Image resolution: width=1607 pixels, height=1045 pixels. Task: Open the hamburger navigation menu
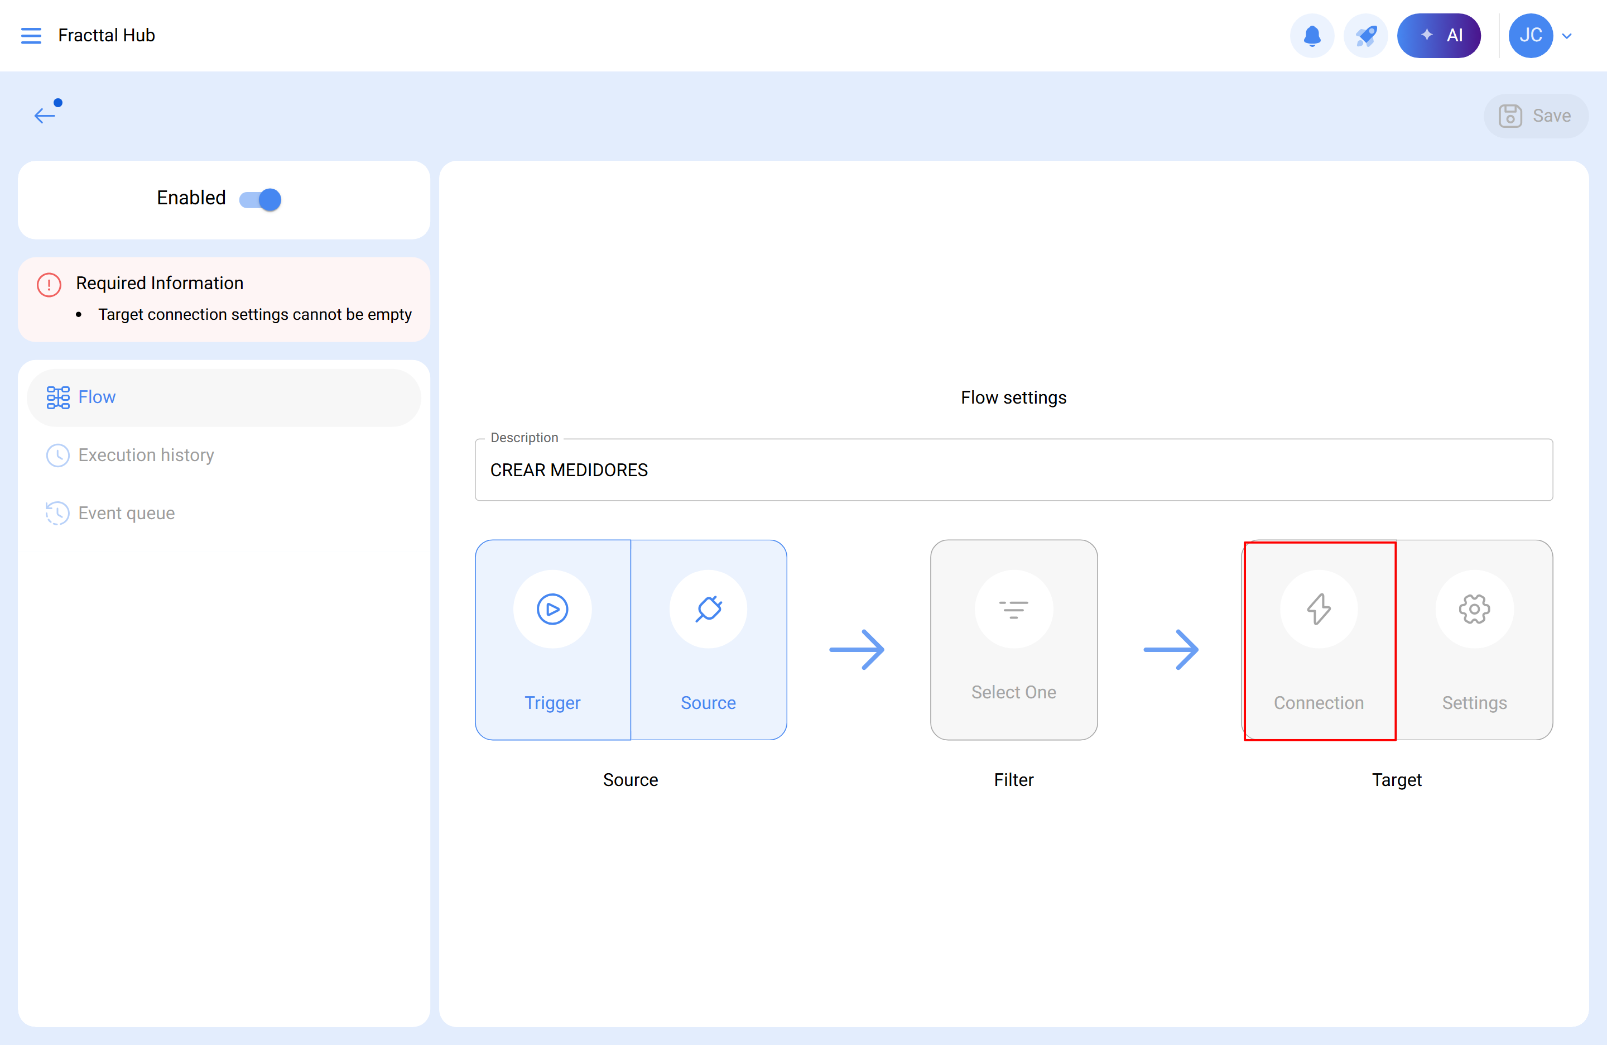coord(31,35)
